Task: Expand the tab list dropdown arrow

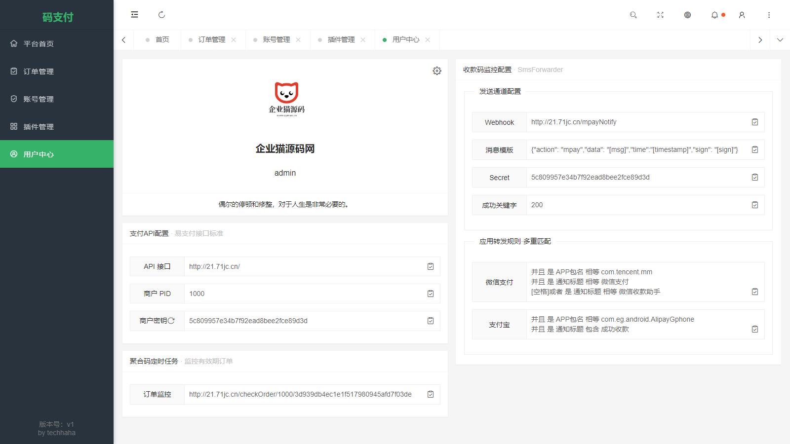Action: pos(780,39)
